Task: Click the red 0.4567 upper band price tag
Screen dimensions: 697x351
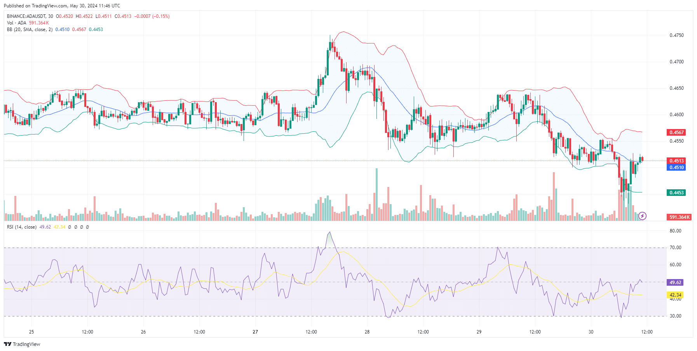Action: pyautogui.click(x=676, y=133)
